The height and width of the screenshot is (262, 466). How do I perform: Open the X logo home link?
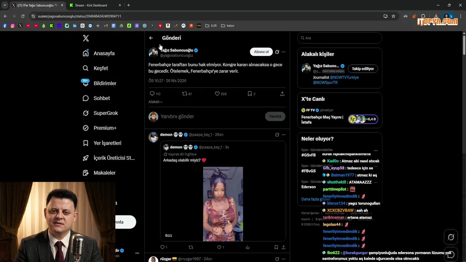(x=86, y=38)
